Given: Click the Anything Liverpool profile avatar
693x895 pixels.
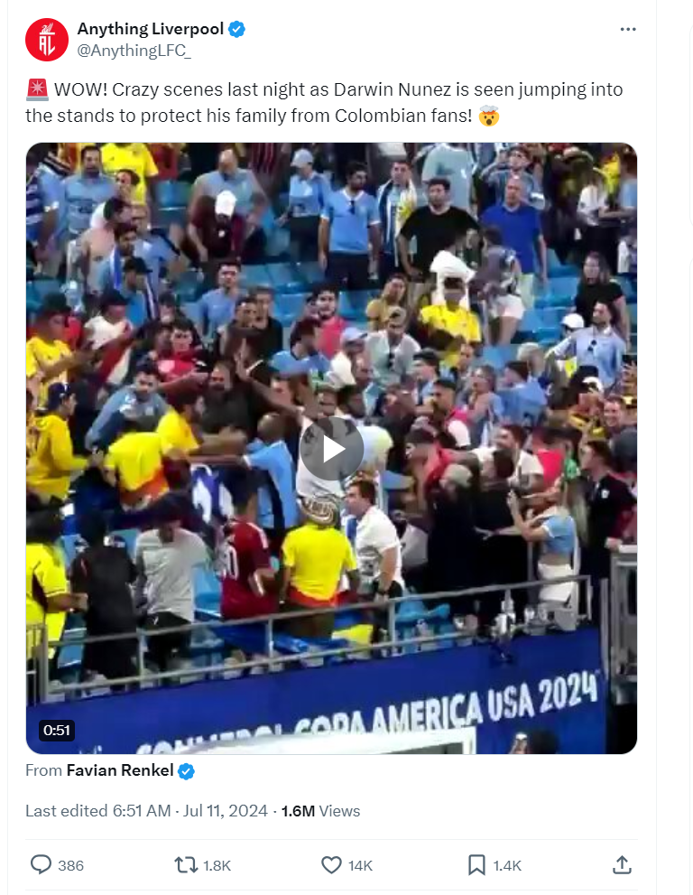Looking at the screenshot, I should pos(47,40).
